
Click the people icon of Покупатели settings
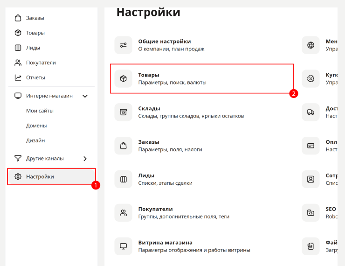(124, 213)
